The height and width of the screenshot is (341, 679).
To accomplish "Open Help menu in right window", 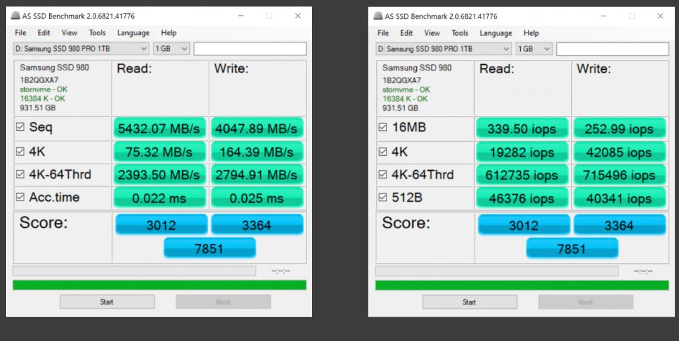I will click(x=532, y=33).
